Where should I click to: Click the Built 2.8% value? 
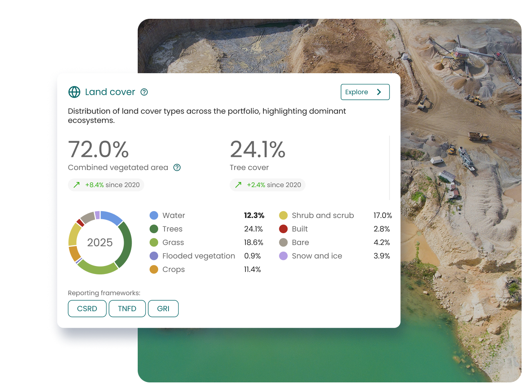[x=382, y=229]
